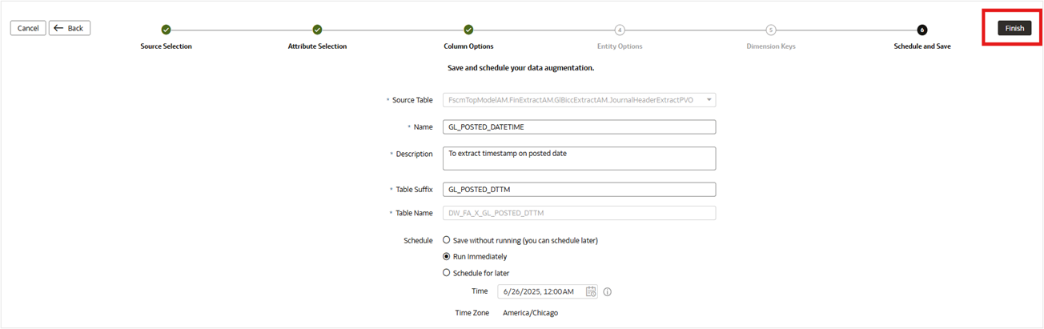This screenshot has width=1044, height=329.
Task: Click the Dimension Keys step 5 circle
Action: tap(771, 30)
